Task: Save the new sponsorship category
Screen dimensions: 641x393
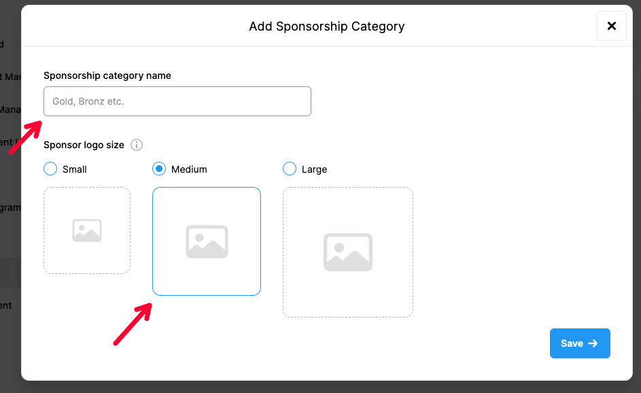Action: 580,343
